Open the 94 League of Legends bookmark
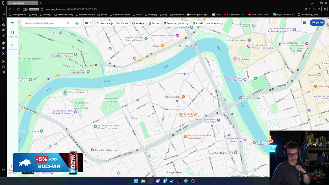This screenshot has height=185, width=329. coord(198,15)
